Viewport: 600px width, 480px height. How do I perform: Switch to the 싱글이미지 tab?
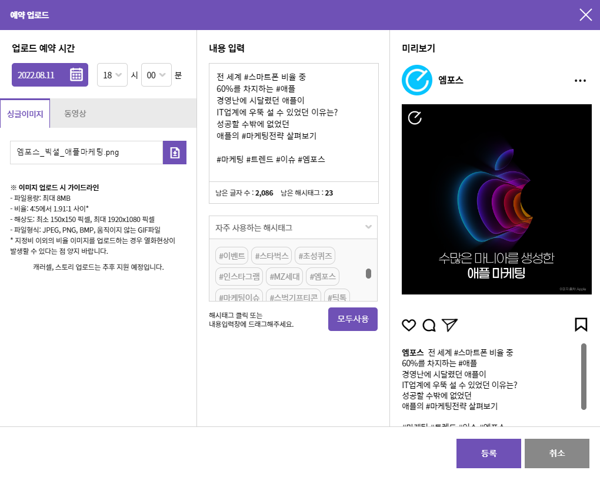[25, 114]
